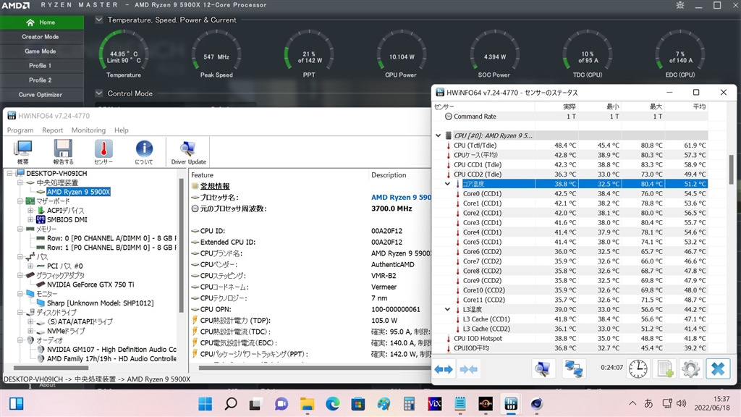The image size is (741, 417).
Task: Click the feature pane horizontal scrollbar
Action: point(314,368)
